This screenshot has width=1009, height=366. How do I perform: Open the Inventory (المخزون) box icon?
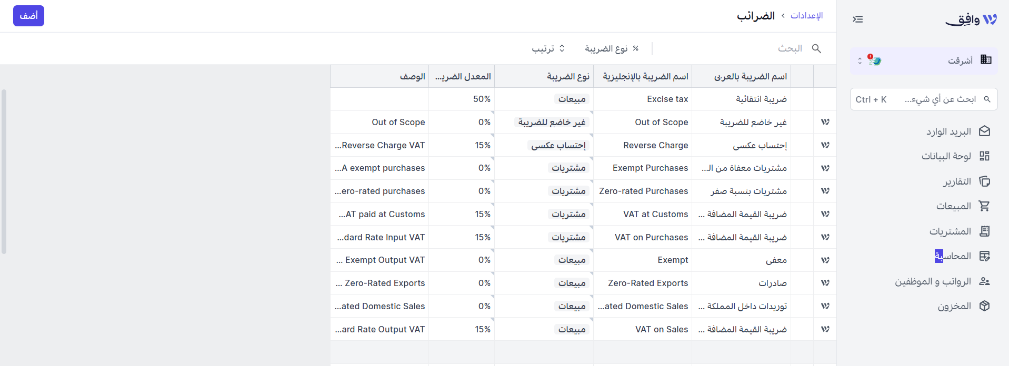985,306
